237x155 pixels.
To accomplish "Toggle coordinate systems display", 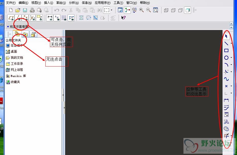I will [x=32, y=18].
